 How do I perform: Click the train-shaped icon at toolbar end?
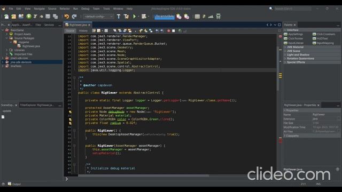click(x=218, y=17)
